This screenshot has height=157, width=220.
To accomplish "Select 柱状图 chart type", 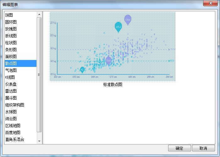I will point(11,43).
